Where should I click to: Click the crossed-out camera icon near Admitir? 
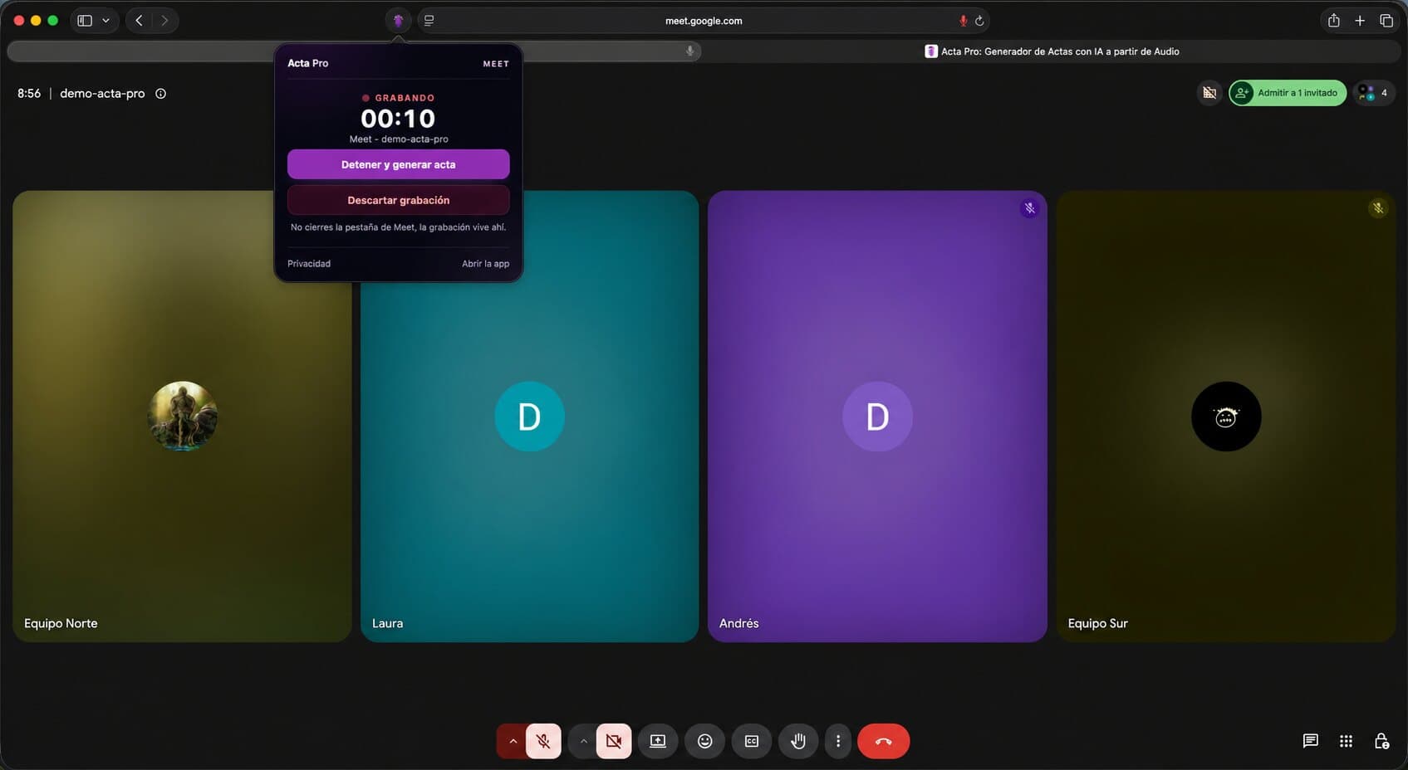pos(1209,93)
